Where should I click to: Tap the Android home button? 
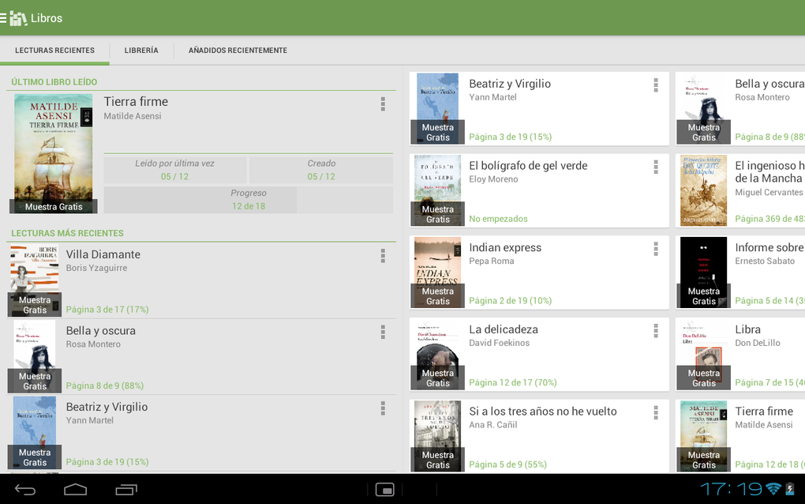76,490
